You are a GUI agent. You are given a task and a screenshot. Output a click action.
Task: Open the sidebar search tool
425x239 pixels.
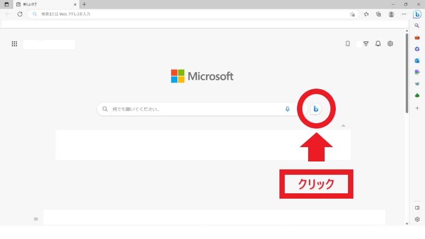click(417, 25)
